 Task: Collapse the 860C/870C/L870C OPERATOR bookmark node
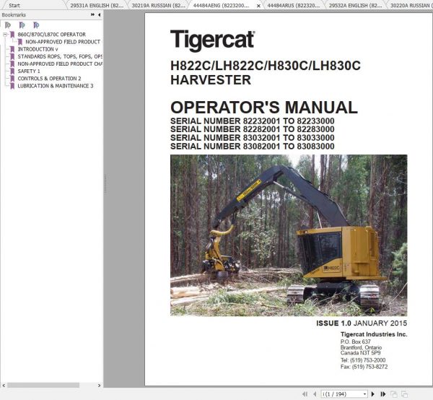5,35
